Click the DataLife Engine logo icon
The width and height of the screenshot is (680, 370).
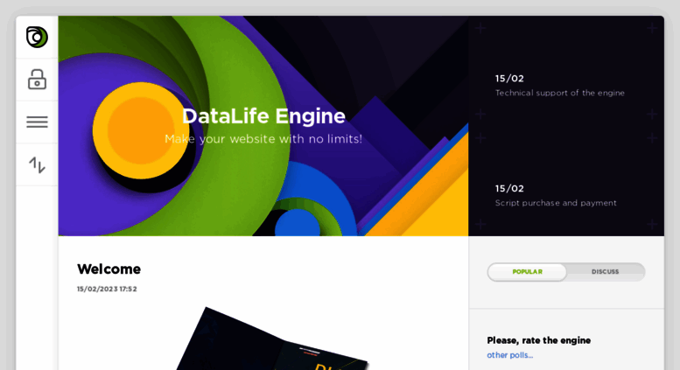click(37, 37)
